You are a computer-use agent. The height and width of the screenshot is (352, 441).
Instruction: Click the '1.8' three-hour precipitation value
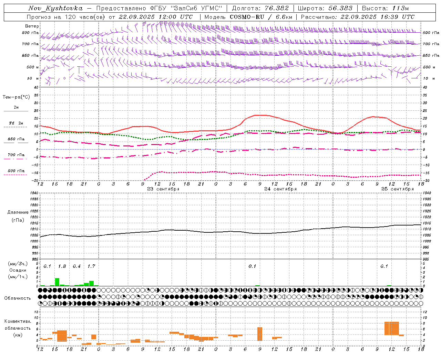tap(62, 266)
